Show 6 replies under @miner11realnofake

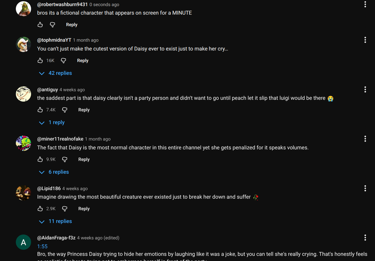click(x=54, y=172)
